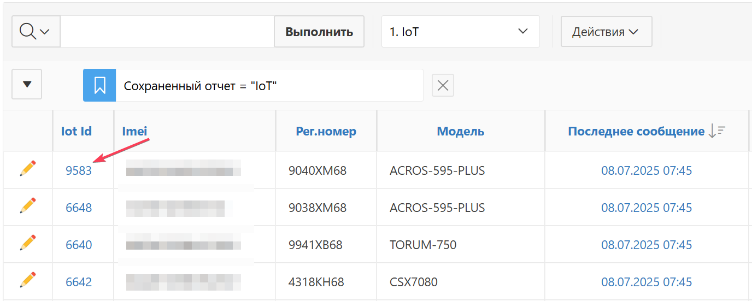Edit the row with Iot Id 6648
Viewport: 752px width, 301px height.
pyautogui.click(x=28, y=206)
